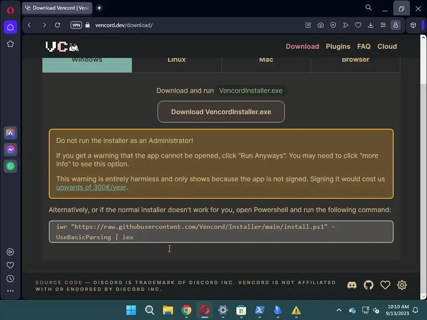Screen dimensions: 427x320
Task: Add page to bookmarks heart
Action: point(358,25)
